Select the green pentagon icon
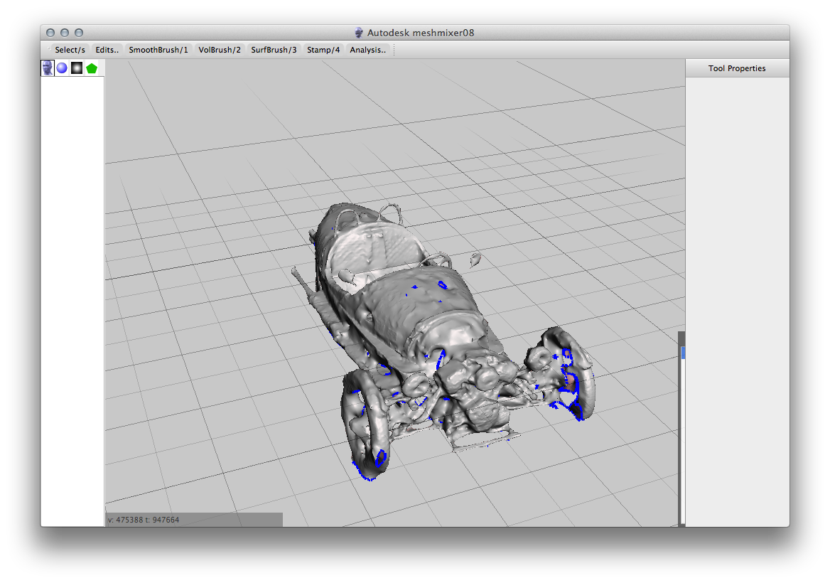 click(x=92, y=68)
